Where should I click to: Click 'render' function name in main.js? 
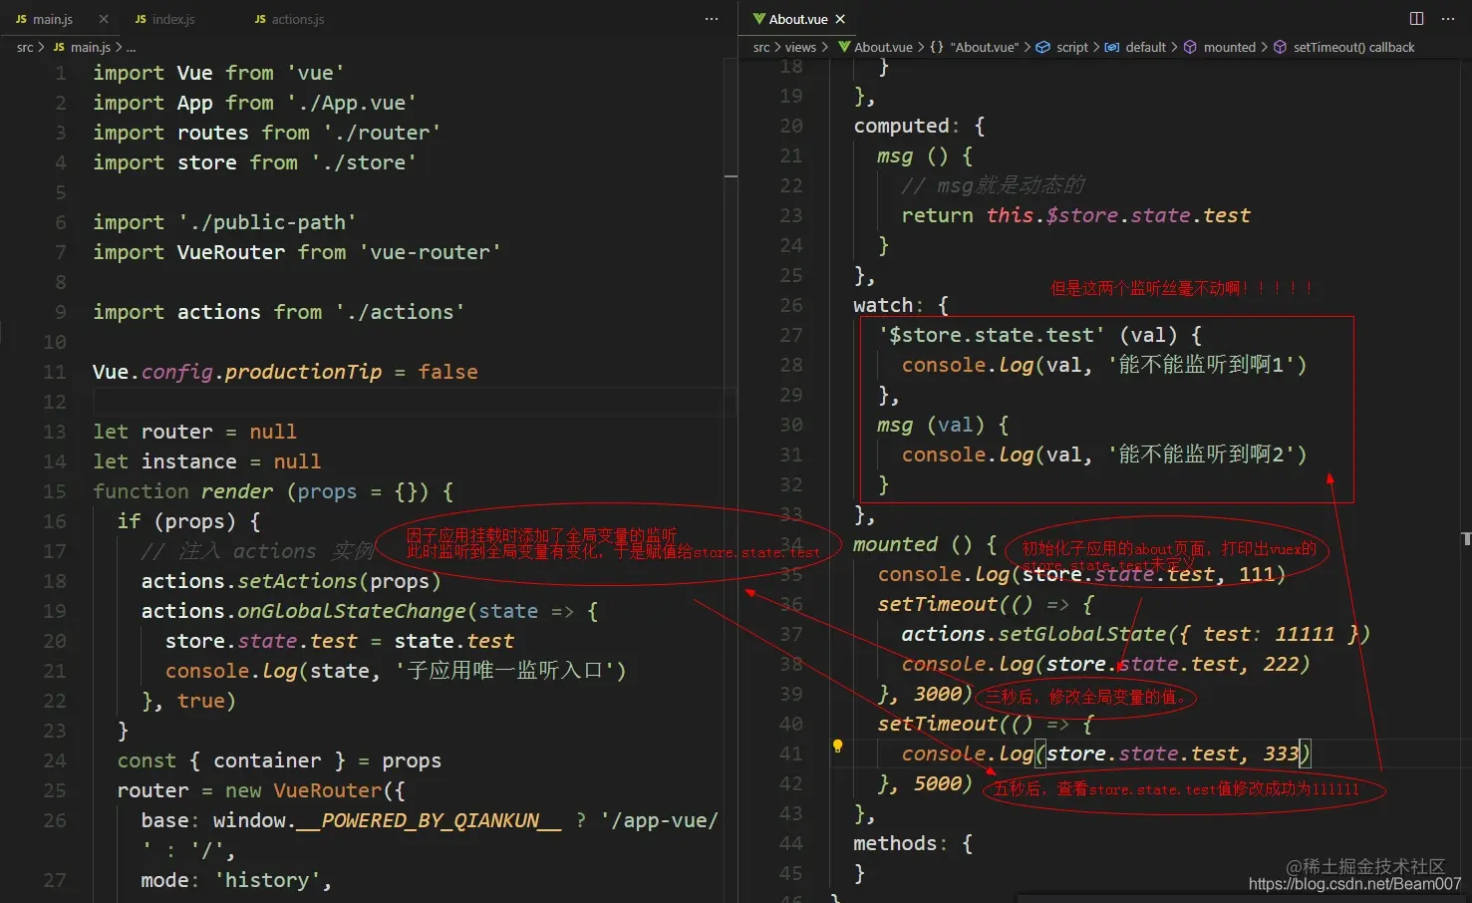click(x=237, y=491)
